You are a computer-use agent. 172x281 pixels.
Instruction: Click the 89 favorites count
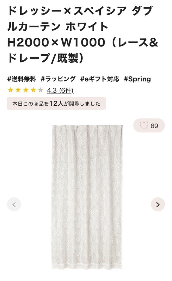154,126
